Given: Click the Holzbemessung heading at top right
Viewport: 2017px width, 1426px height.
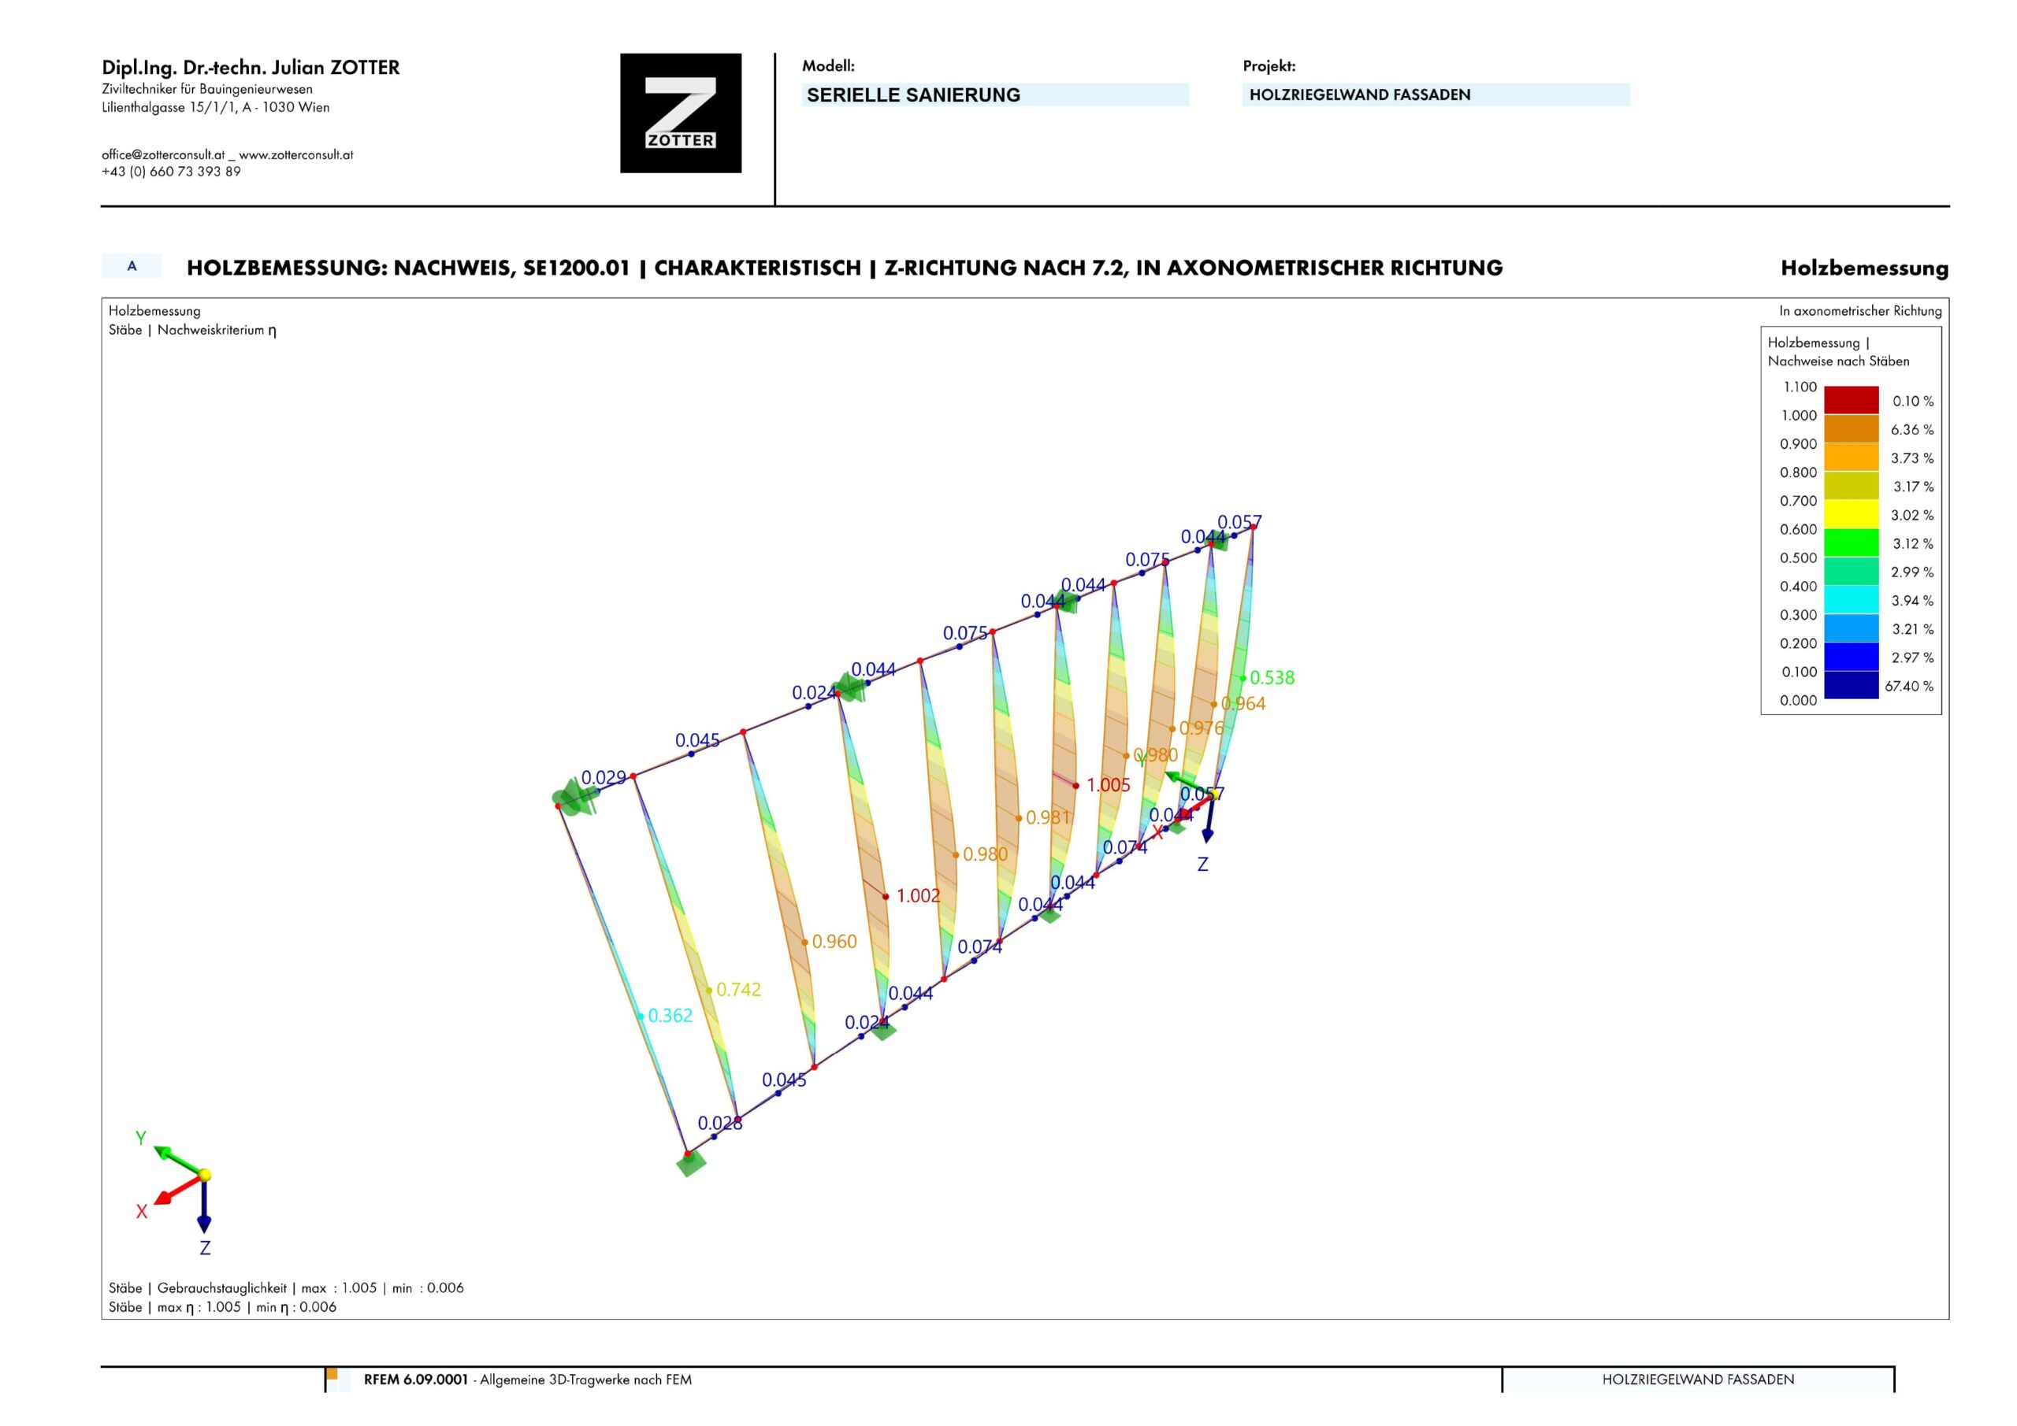Looking at the screenshot, I should click(1863, 268).
